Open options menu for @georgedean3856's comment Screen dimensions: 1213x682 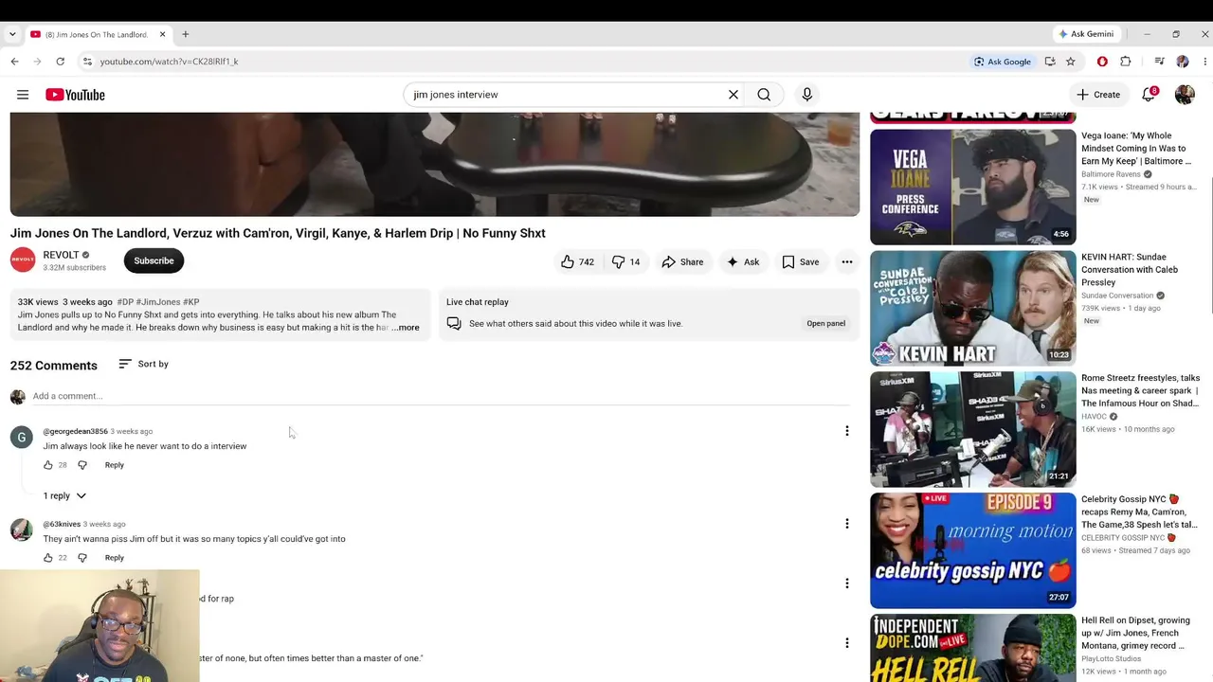pyautogui.click(x=847, y=431)
